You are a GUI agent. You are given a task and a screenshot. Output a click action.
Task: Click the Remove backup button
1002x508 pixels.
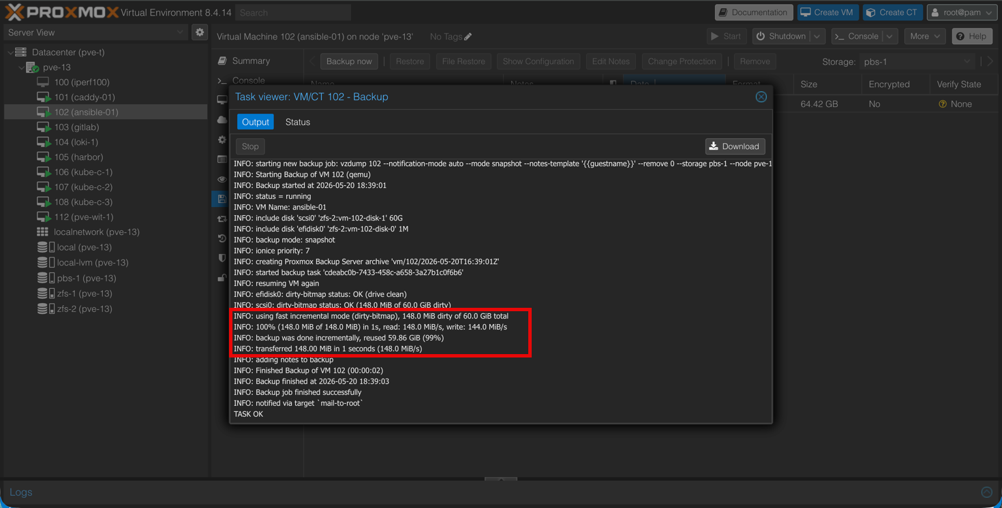point(755,61)
